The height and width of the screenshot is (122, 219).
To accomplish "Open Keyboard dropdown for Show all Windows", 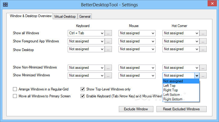I will coord(86,33).
